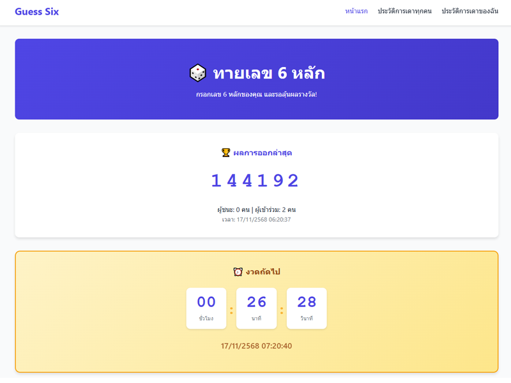
Task: Click the next draw time 07:20:40
Action: point(256,346)
